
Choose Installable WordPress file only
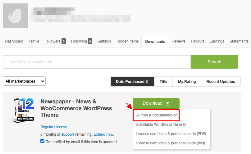[161, 125]
